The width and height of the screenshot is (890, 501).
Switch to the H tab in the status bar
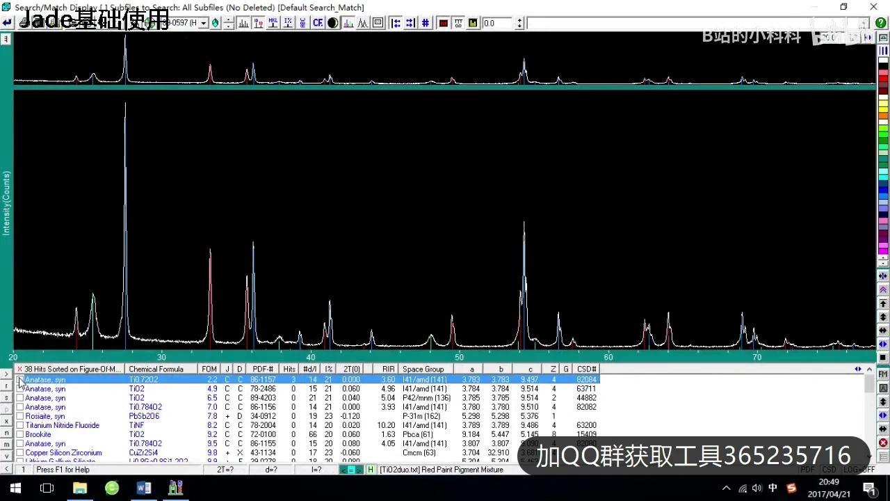pyautogui.click(x=371, y=470)
